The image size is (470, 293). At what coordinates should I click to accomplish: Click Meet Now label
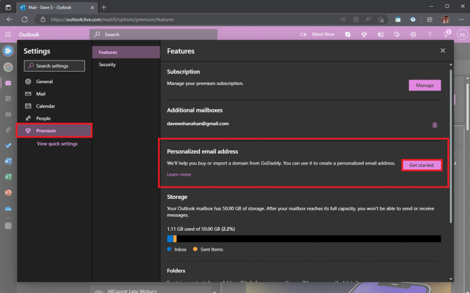pyautogui.click(x=323, y=34)
